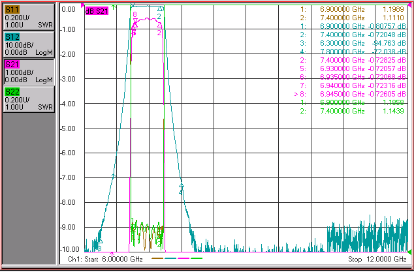Select green marker 2 readout 1.1439 row

tap(352, 111)
